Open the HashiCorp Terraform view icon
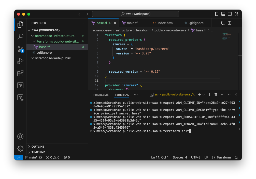Viewport: 256px width, 179px height. coord(20,85)
